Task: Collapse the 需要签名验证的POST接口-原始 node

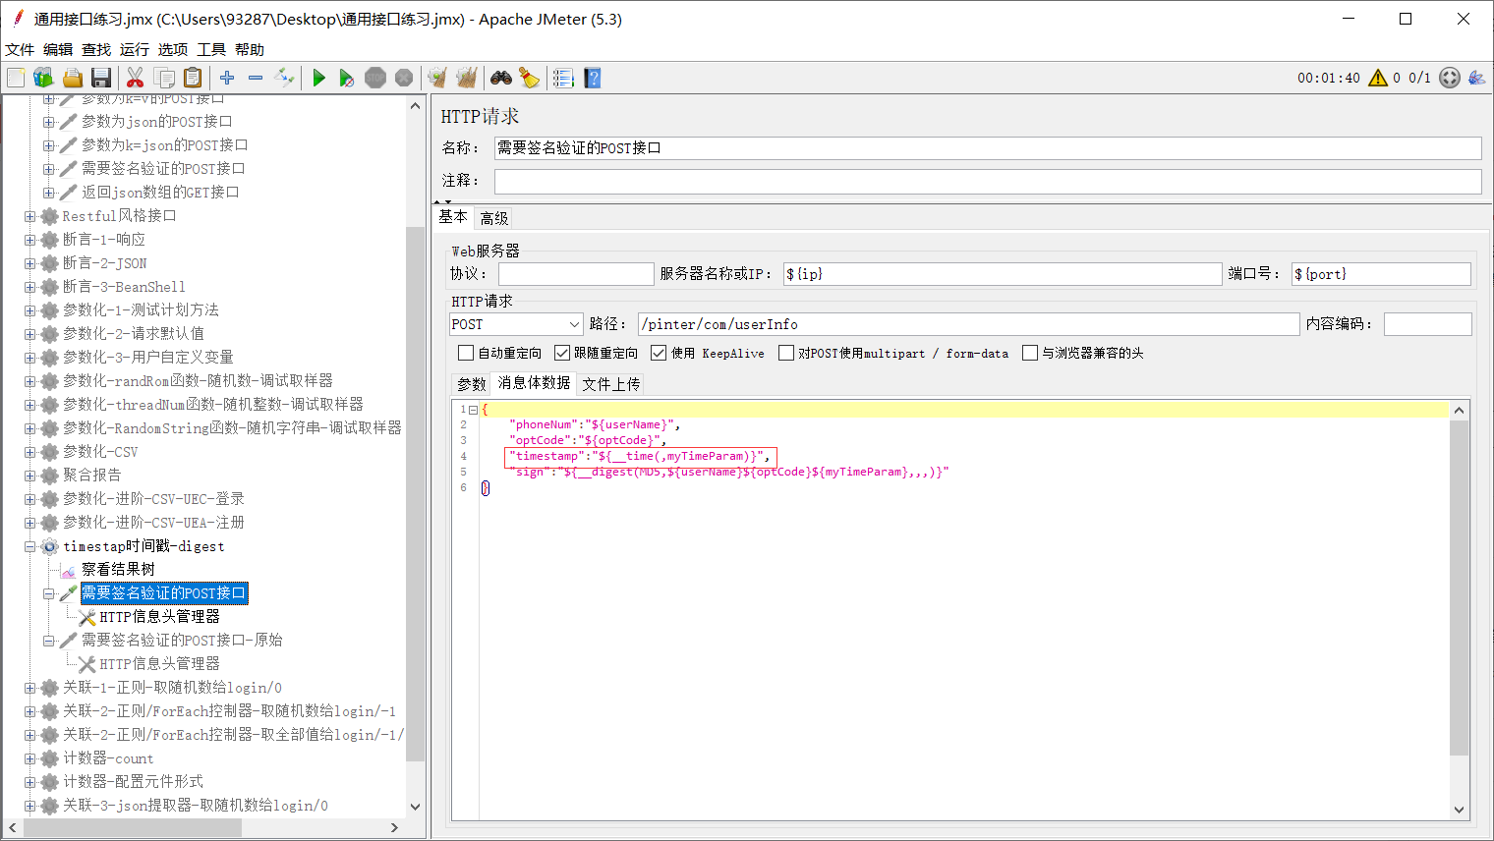Action: (x=48, y=641)
